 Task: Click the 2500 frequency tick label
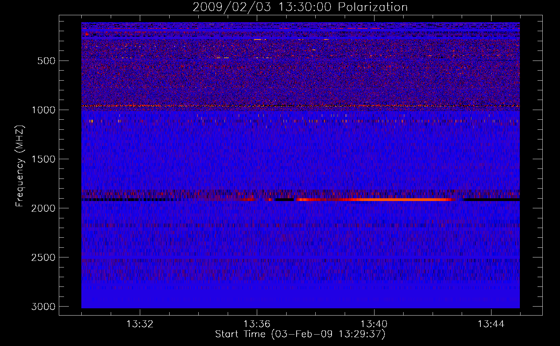[43, 257]
